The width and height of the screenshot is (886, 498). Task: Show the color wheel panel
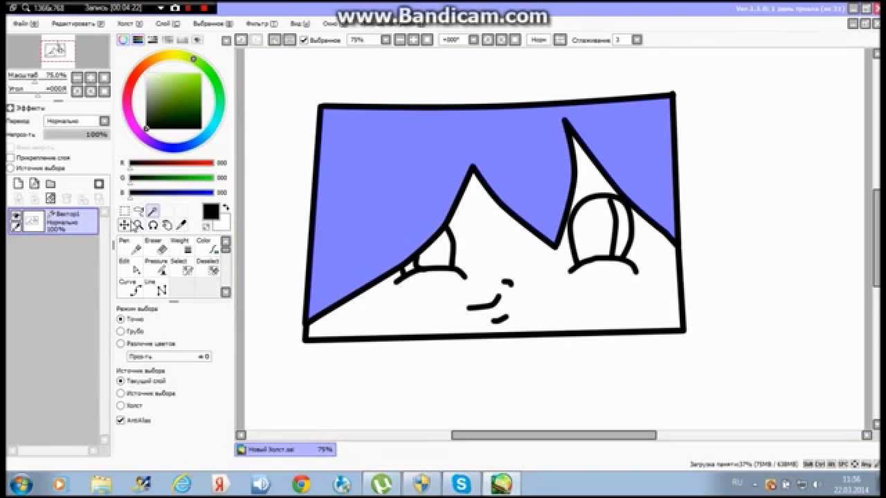click(x=123, y=40)
